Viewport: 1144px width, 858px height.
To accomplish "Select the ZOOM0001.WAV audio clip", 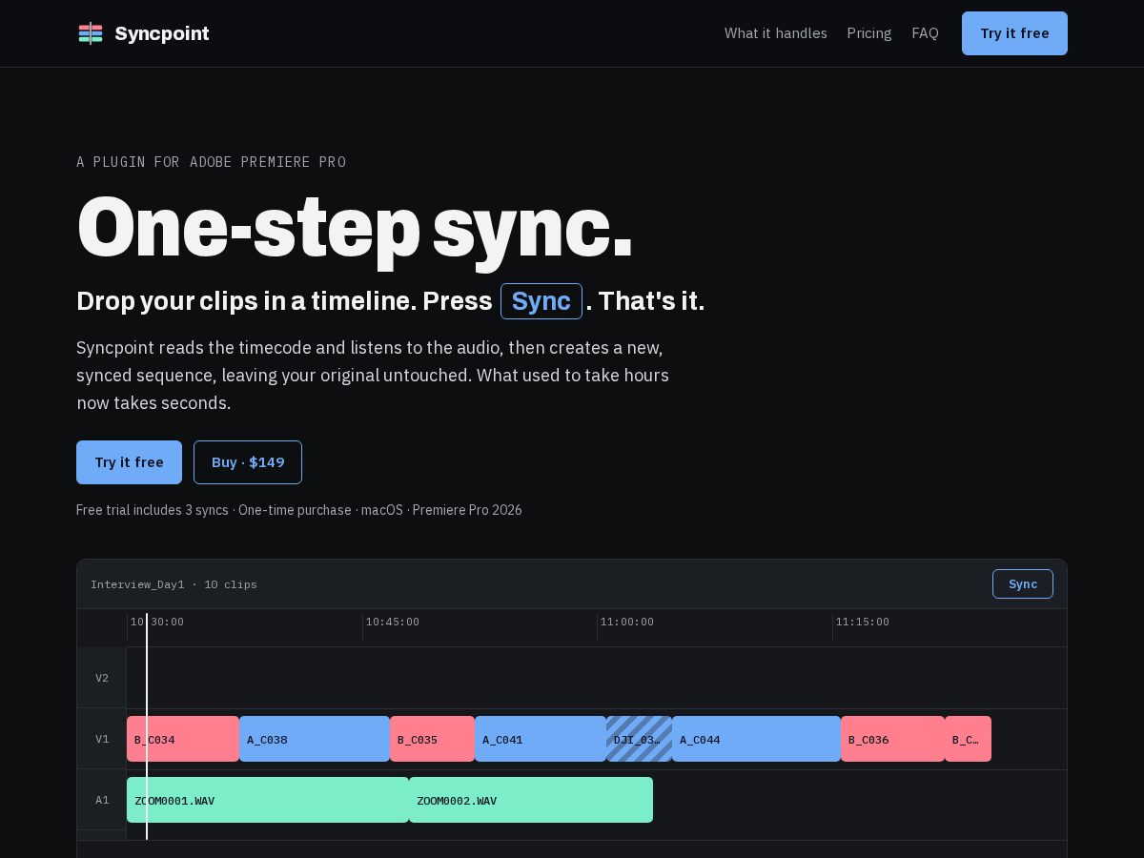I will 268,800.
